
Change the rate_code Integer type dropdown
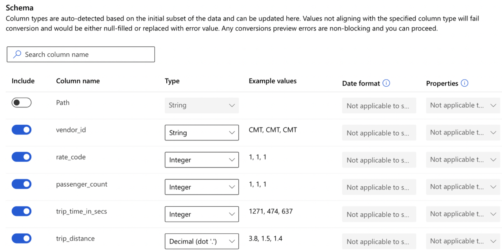point(202,160)
